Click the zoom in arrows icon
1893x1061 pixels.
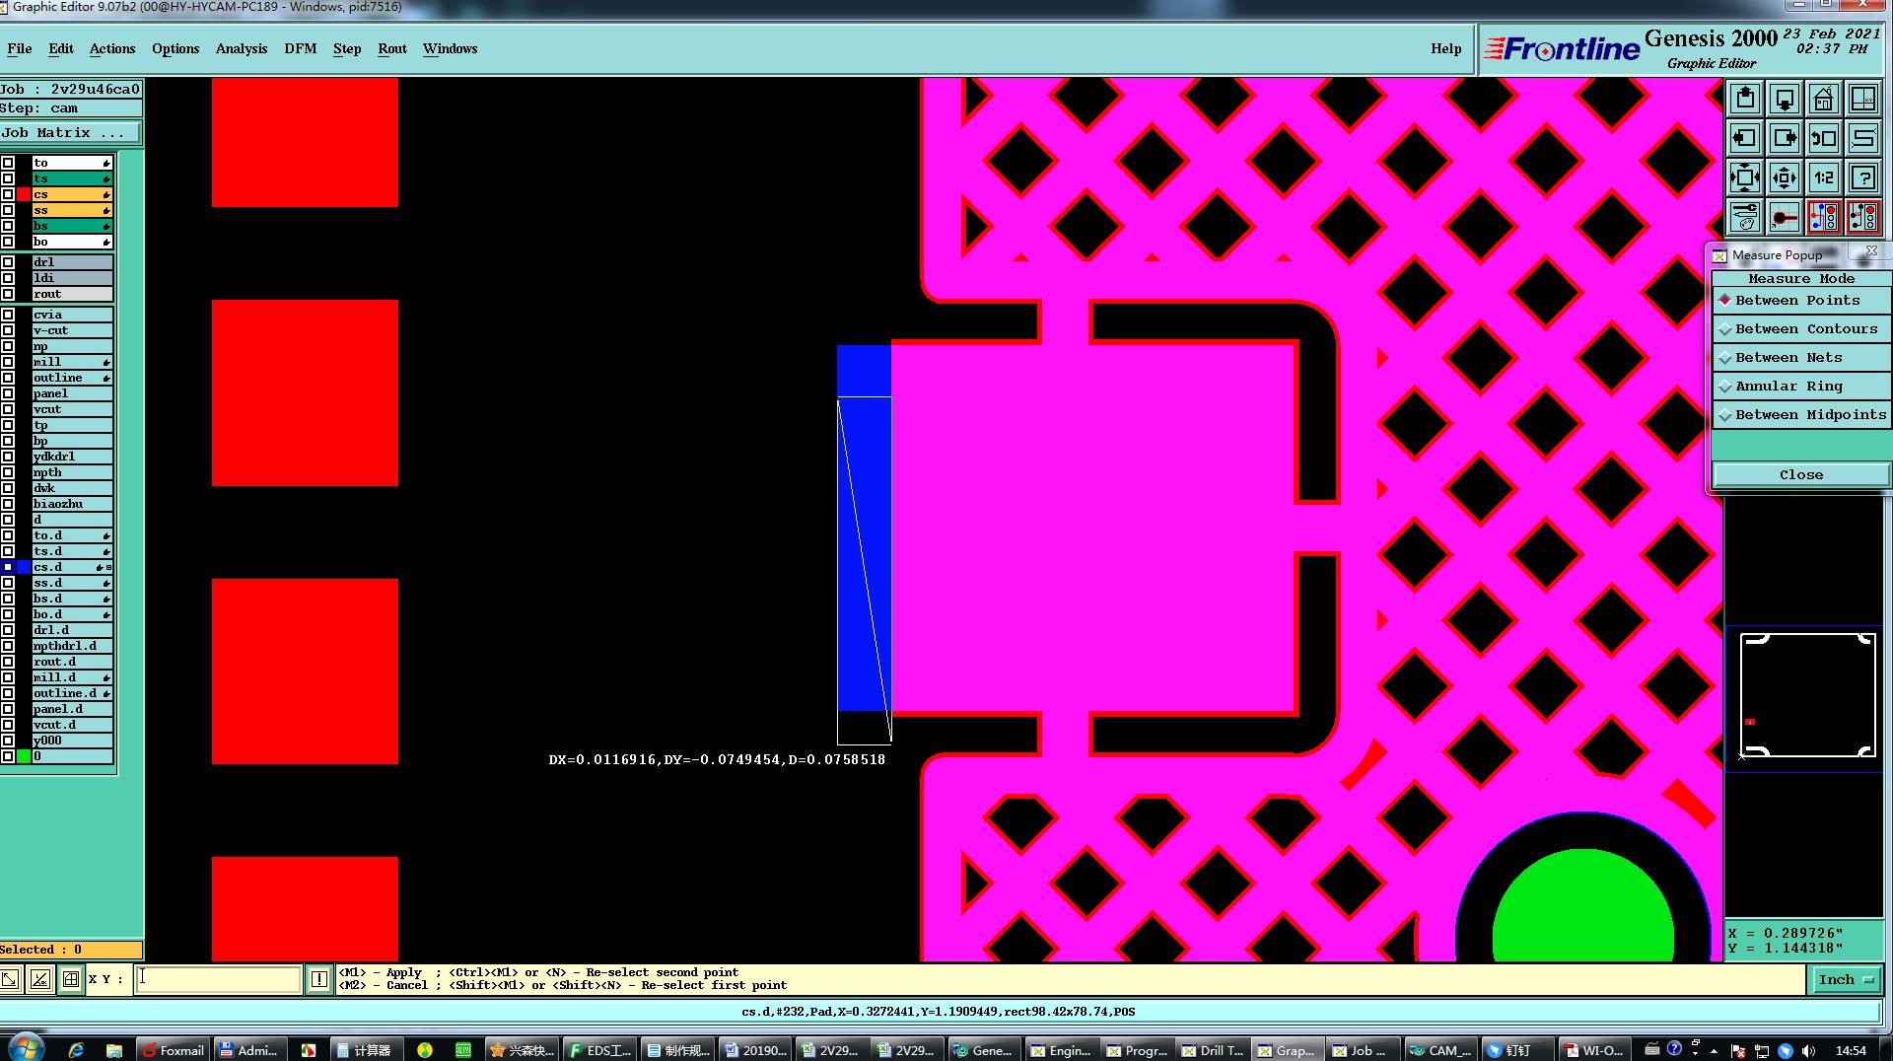(x=1745, y=177)
